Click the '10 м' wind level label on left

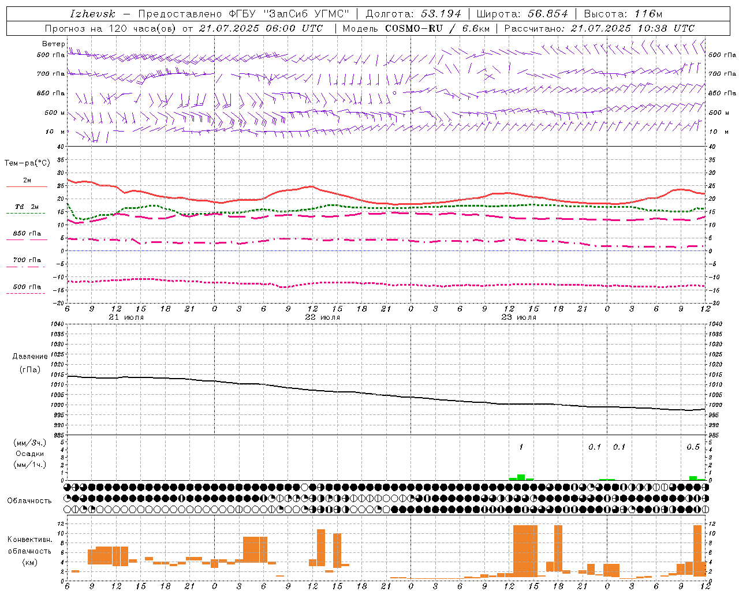point(55,132)
